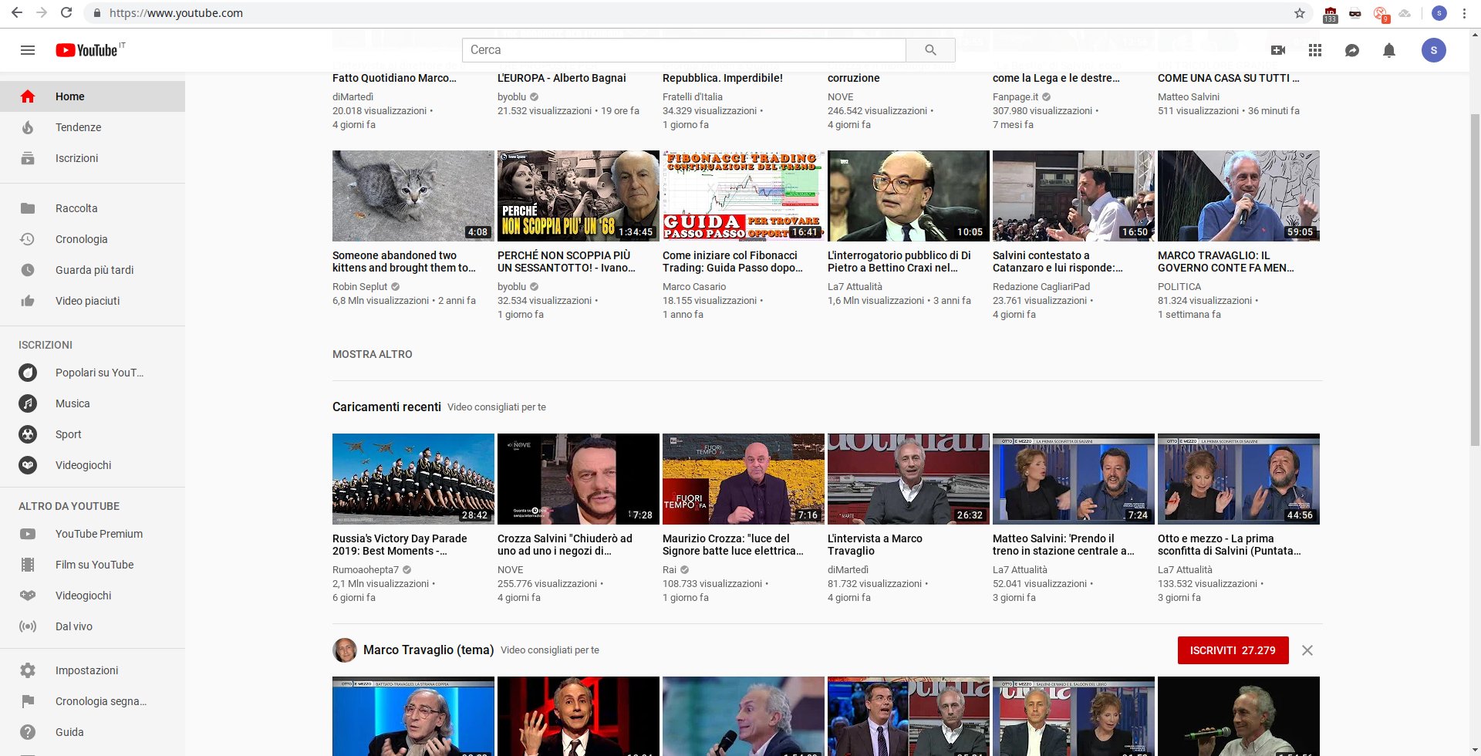Image resolution: width=1481 pixels, height=756 pixels.
Task: Subscribe with the ISCRIVITI 27.279 button
Action: [x=1233, y=650]
